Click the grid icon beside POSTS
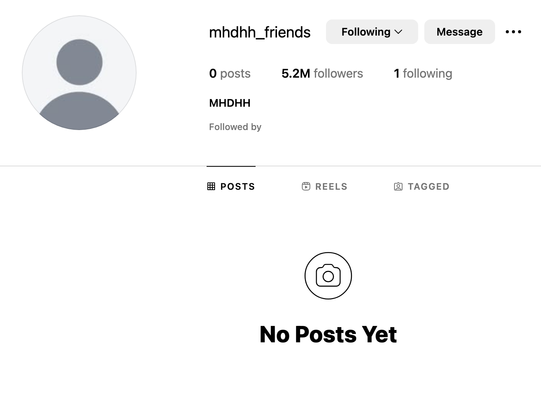The height and width of the screenshot is (402, 541). (x=211, y=186)
